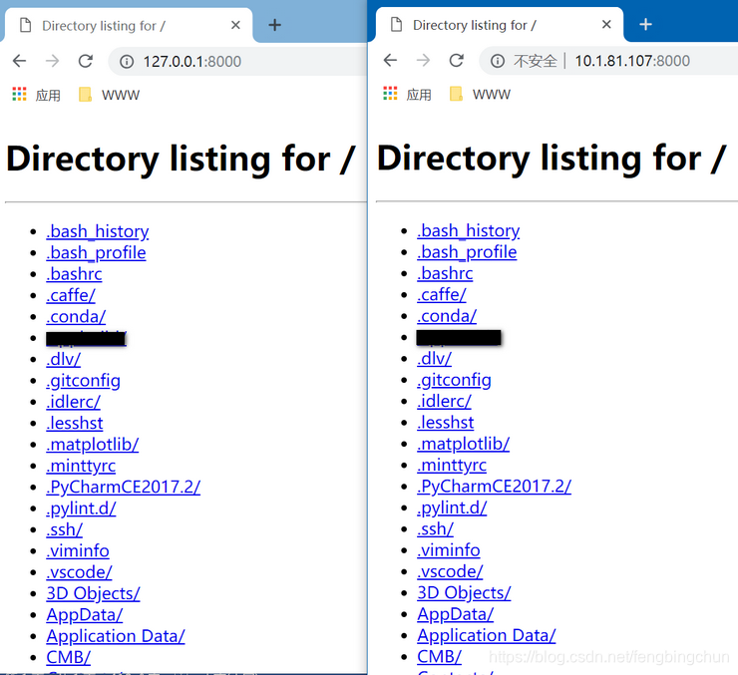Open .minttyrc in the left window
This screenshot has width=738, height=675.
pos(81,467)
